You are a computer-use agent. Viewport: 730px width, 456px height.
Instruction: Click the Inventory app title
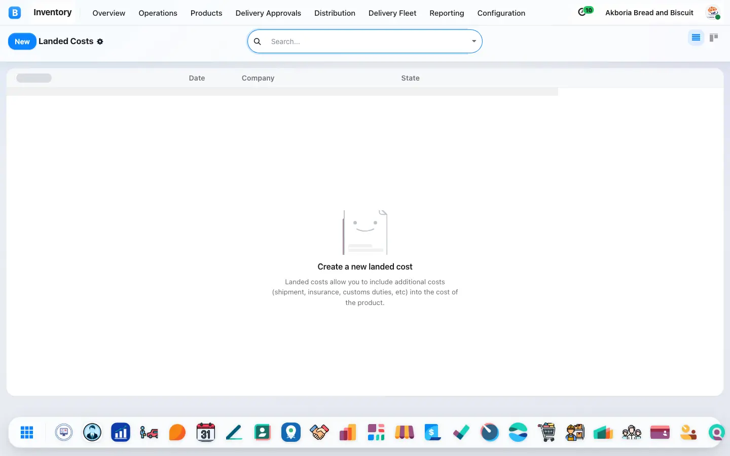click(53, 12)
